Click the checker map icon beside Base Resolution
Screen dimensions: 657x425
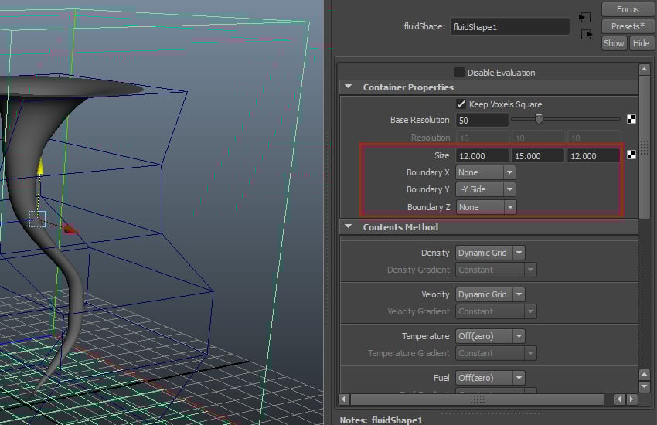(631, 120)
